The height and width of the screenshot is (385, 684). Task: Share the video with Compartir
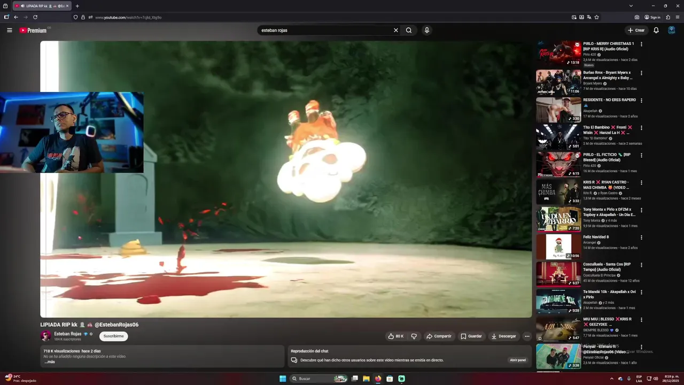(439, 336)
